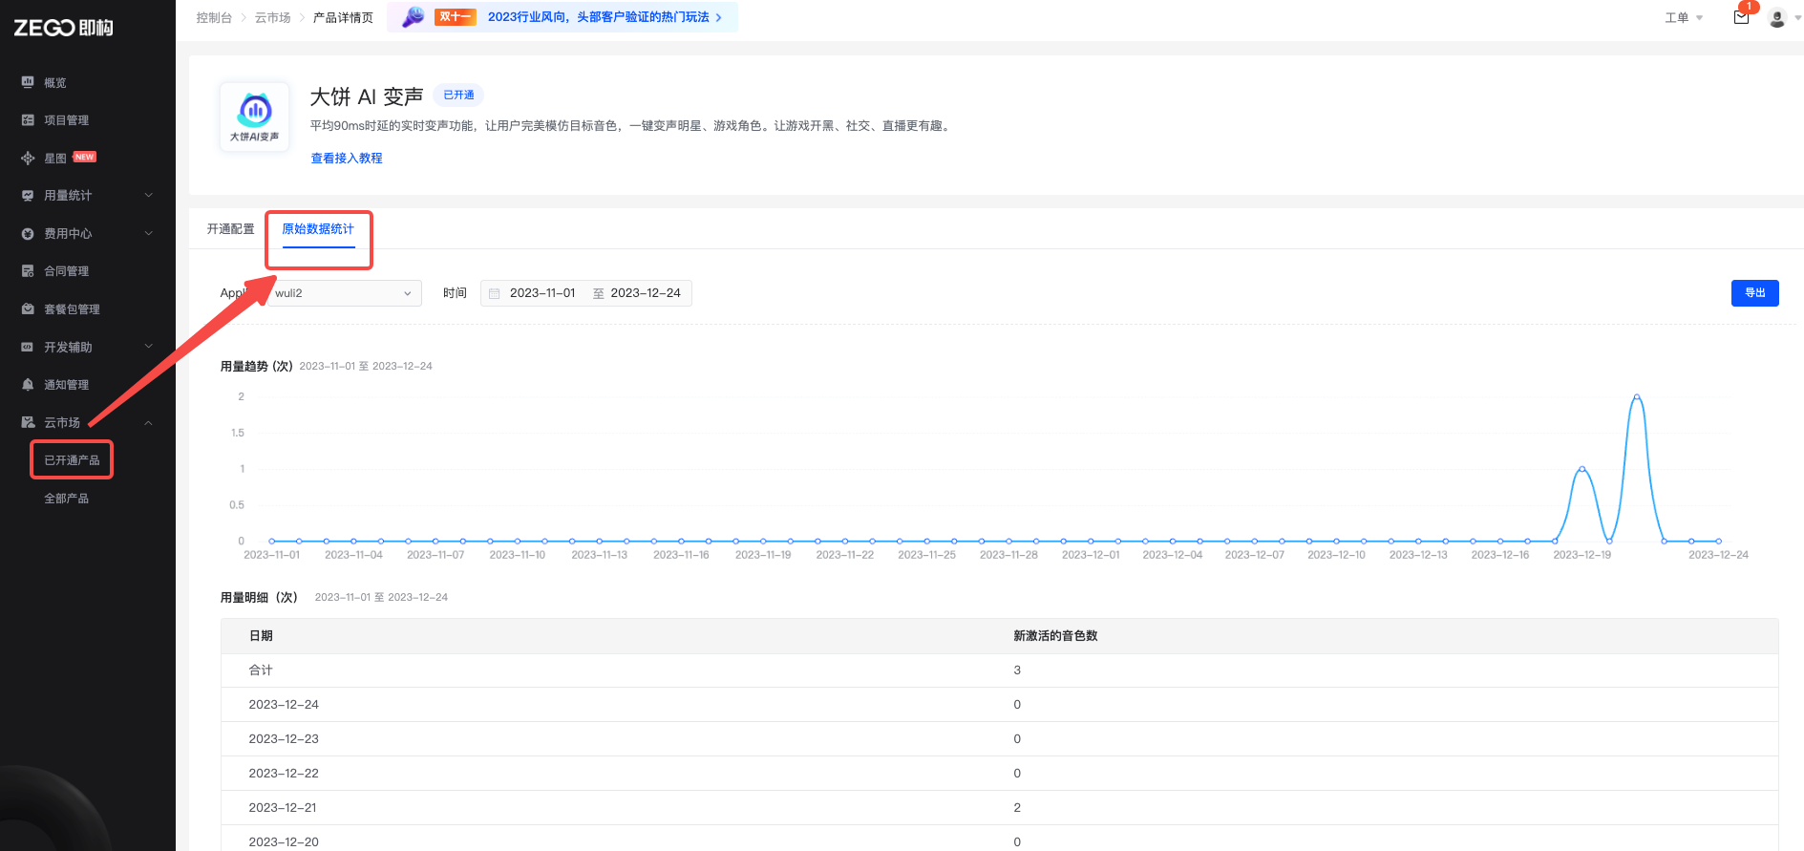Click the ZEGO即构 logo
Image resolution: width=1804 pixels, height=851 pixels.
pos(63,28)
